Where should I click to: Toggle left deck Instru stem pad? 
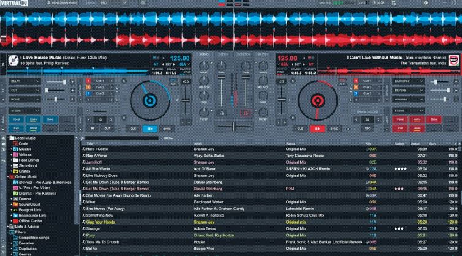[33, 119]
